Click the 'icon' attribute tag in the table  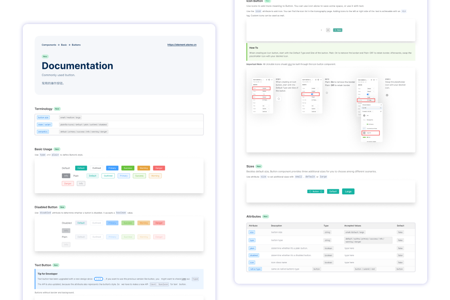tap(252, 262)
